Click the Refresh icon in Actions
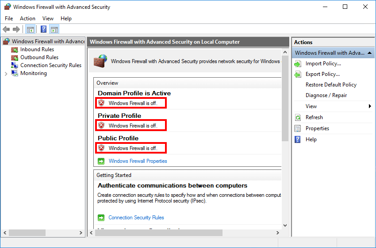Screen dimensions: 376x248 [298, 117]
